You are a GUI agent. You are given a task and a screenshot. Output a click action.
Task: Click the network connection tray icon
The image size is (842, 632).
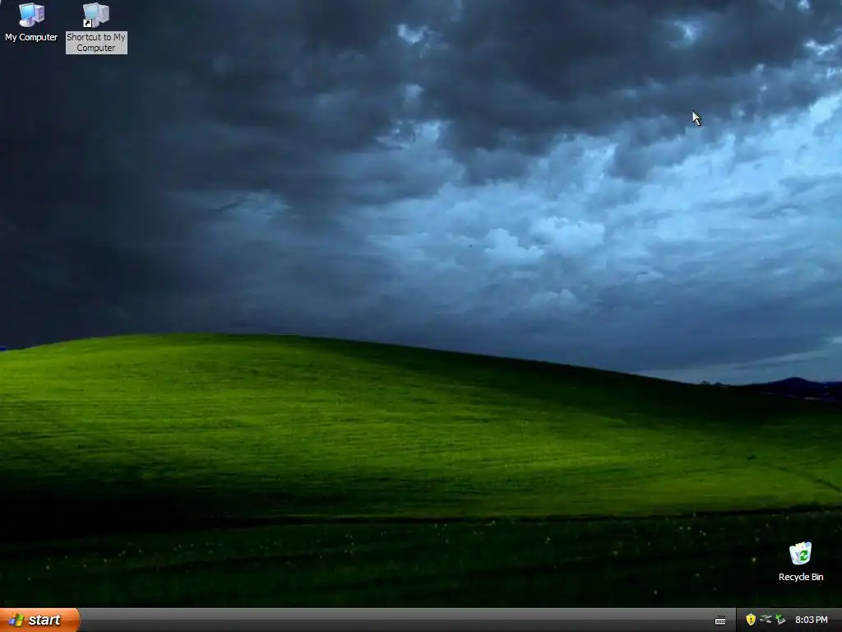pyautogui.click(x=766, y=620)
